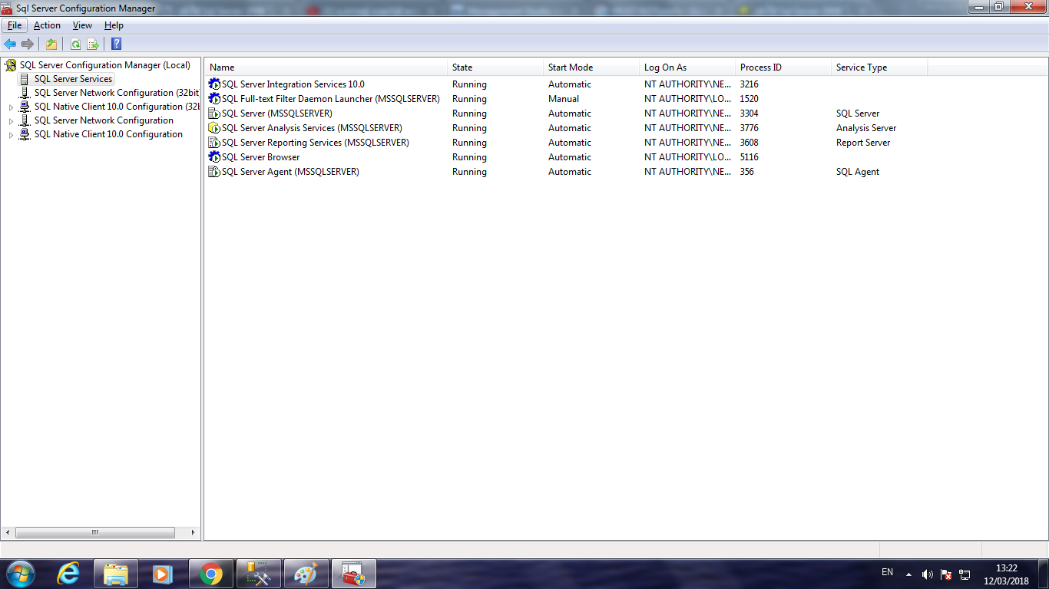Open Windows Explorer from the taskbar
This screenshot has height=589, width=1049.
pos(116,574)
